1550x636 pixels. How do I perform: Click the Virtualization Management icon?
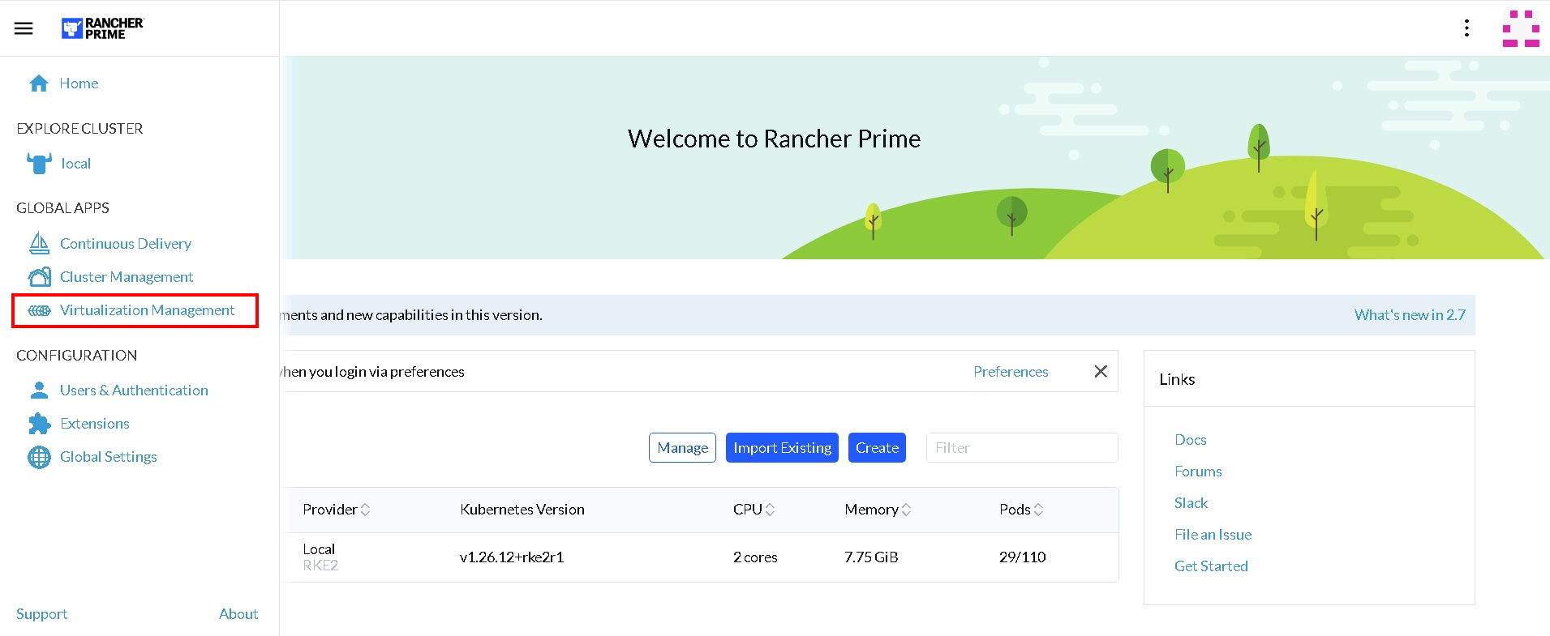39,310
